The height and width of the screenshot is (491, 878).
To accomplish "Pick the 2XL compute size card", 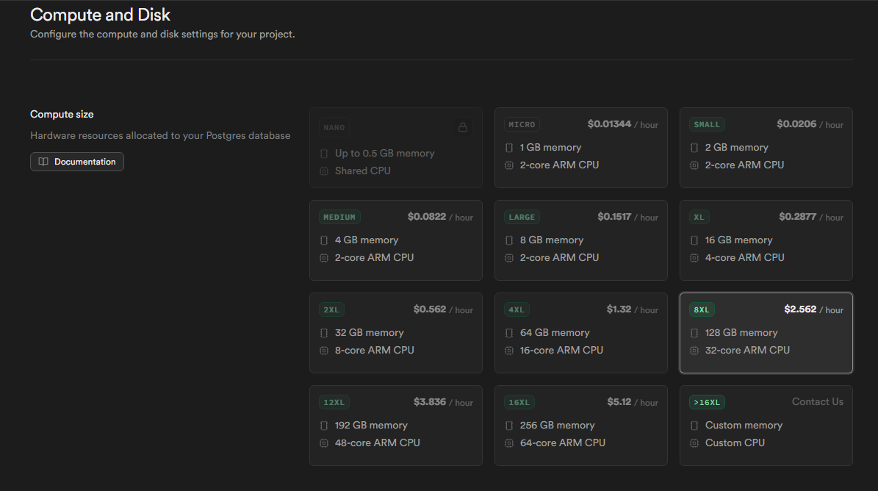I will [395, 333].
